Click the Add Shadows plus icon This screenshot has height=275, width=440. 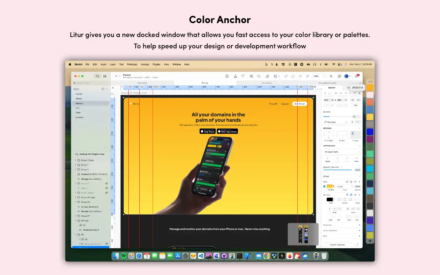(x=359, y=225)
